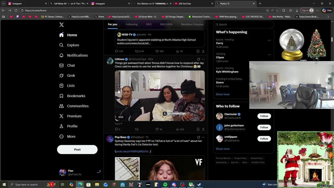Open the Doors trending topic
Viewport: 334px width, 188px height.
220,83
